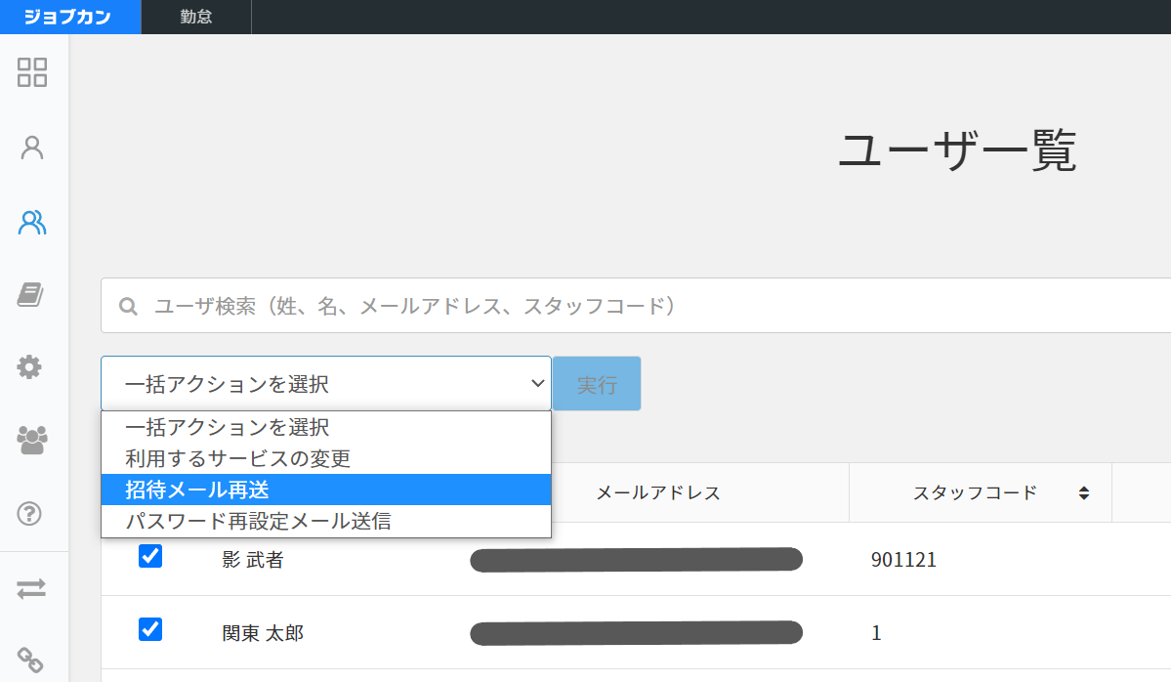1171x682 pixels.
Task: Select パスワード再設定メール送信 option
Action: [259, 521]
